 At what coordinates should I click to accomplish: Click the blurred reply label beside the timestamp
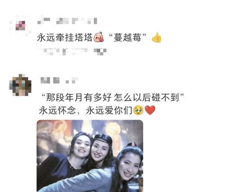[100, 51]
